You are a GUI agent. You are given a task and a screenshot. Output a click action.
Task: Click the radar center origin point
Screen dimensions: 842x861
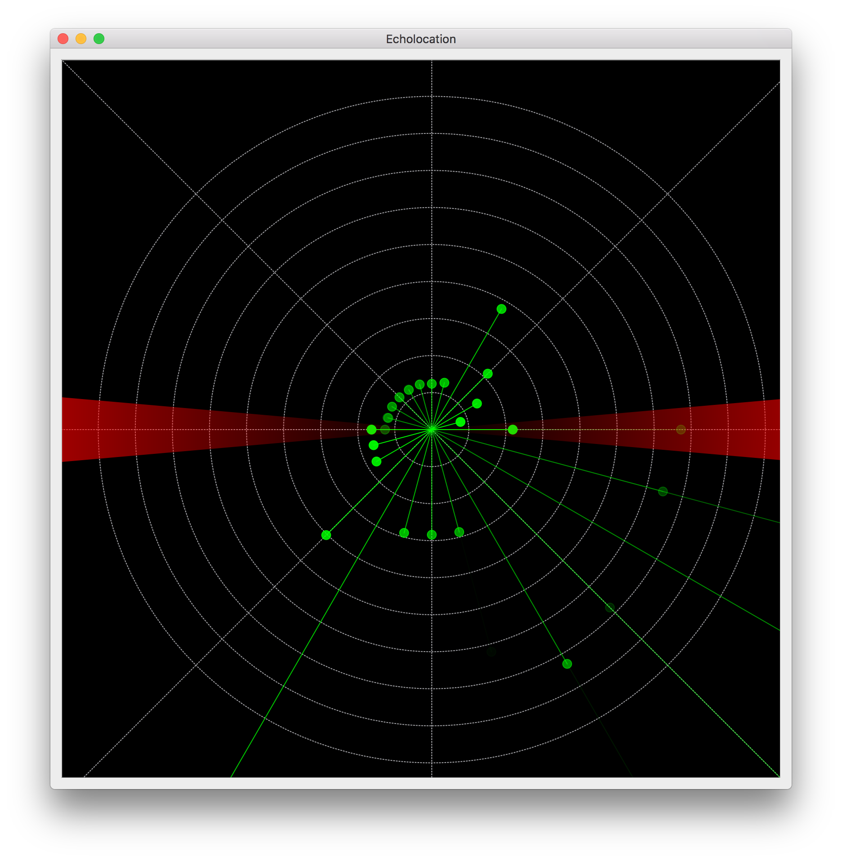pos(432,430)
